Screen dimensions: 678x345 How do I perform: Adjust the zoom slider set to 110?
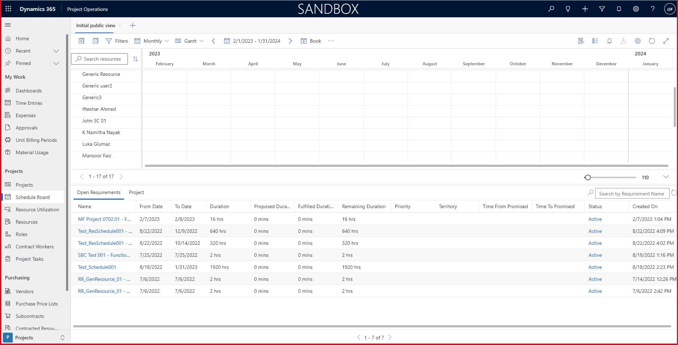coord(588,177)
